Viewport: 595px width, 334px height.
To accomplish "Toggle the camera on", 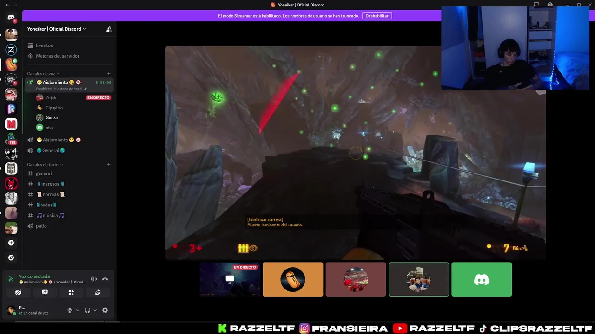I will (x=18, y=293).
